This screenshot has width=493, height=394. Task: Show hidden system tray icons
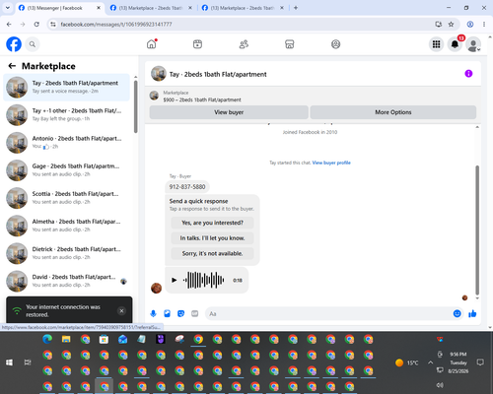click(x=430, y=362)
